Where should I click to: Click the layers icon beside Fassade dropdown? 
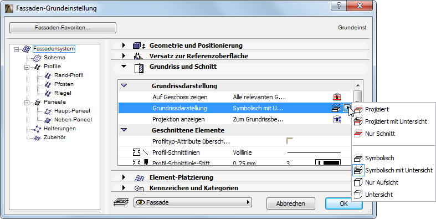pos(121,202)
